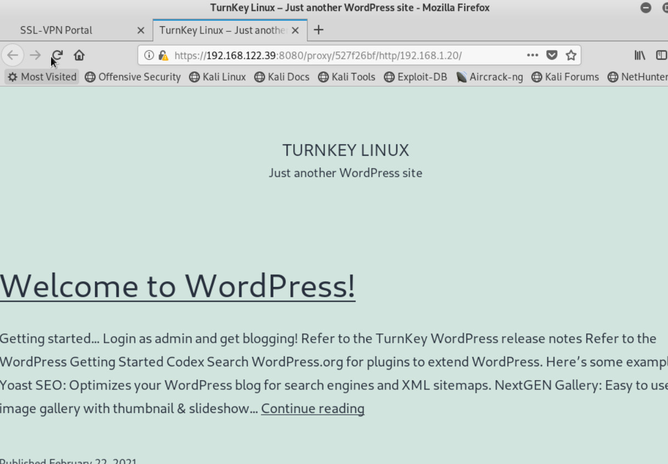Close the TurnKey Linux tab
The height and width of the screenshot is (464, 668).
(x=295, y=30)
